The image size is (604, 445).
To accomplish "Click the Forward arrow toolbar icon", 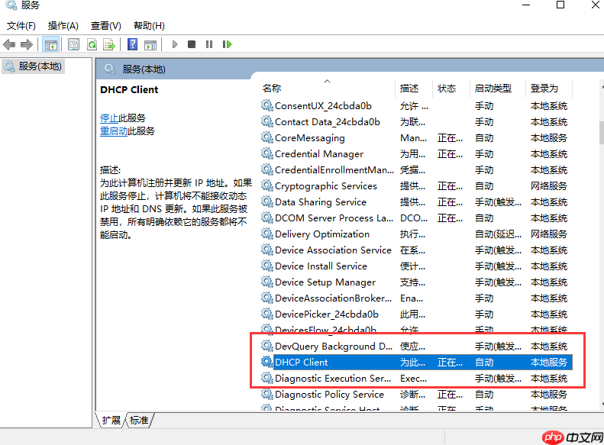I will pos(27,44).
